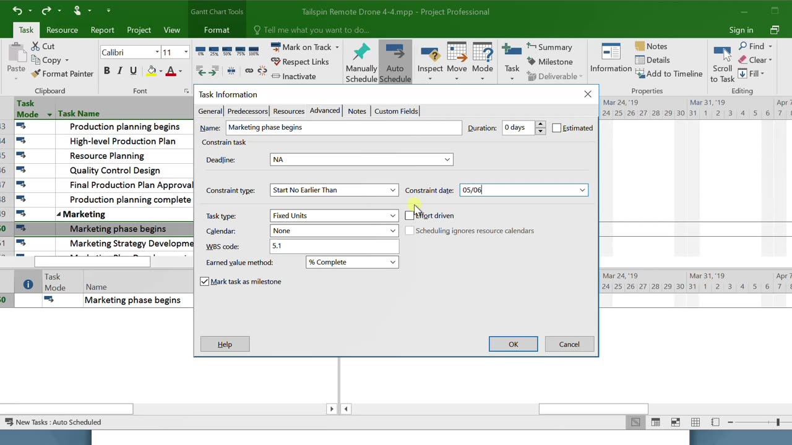Switch to Resource Sheet view in status bar
The height and width of the screenshot is (445, 792).
[695, 422]
